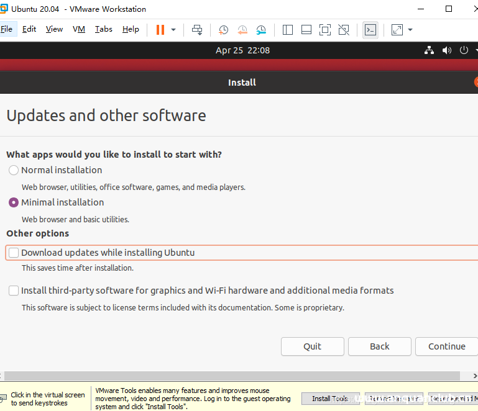
Task: Click the Install Tools button
Action: point(330,399)
